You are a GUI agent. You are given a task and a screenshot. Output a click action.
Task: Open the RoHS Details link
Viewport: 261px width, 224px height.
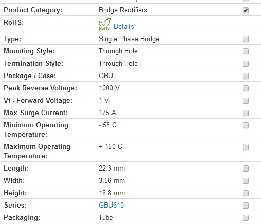(x=124, y=26)
